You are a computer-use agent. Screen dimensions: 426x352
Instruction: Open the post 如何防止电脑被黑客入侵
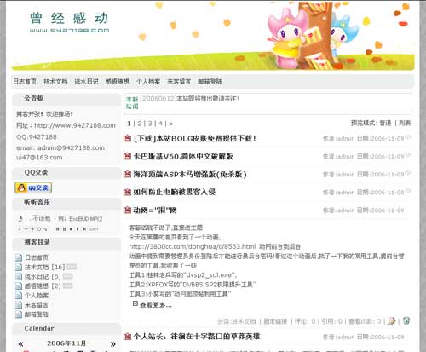(x=175, y=192)
